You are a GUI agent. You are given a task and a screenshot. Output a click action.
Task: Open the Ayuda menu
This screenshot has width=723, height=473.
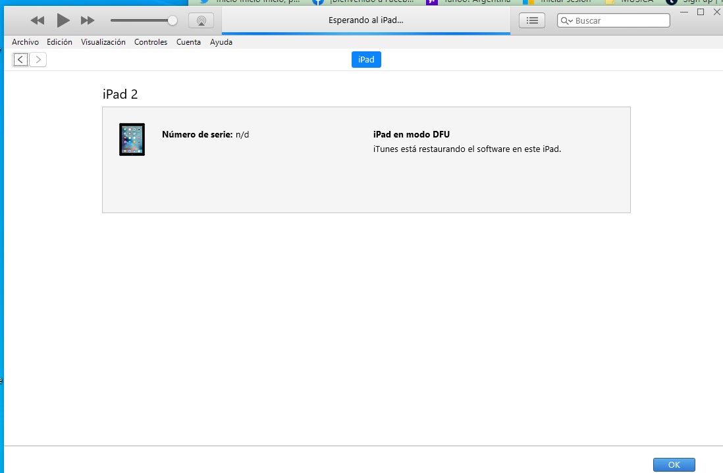221,42
